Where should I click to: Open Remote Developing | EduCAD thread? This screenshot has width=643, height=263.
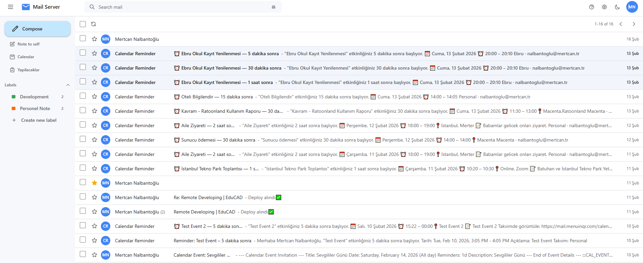coord(359,212)
